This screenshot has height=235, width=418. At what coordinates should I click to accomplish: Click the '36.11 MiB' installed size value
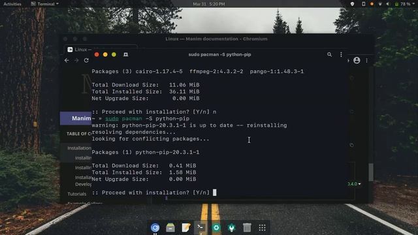pos(184,91)
